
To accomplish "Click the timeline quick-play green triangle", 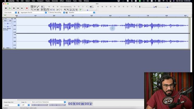I will click(5, 15).
